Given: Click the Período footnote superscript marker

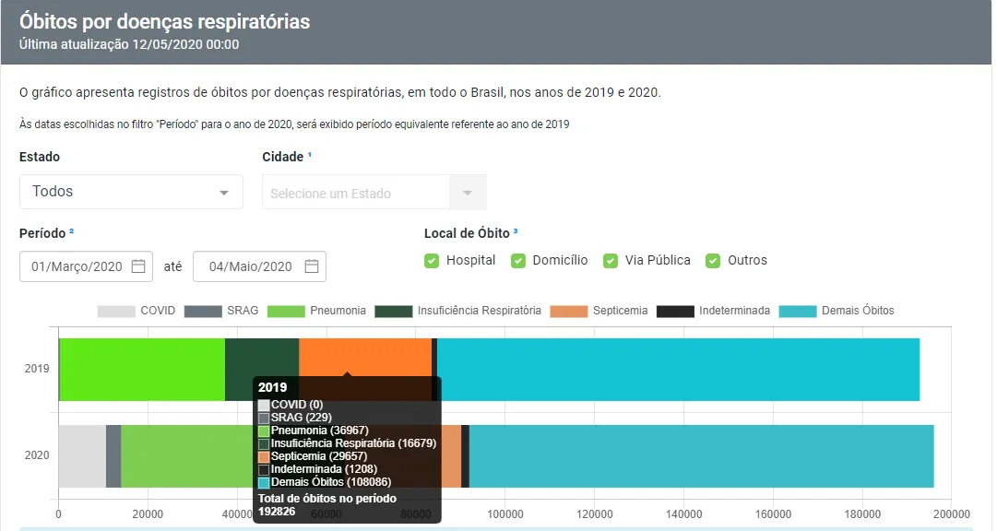Looking at the screenshot, I should point(71,230).
